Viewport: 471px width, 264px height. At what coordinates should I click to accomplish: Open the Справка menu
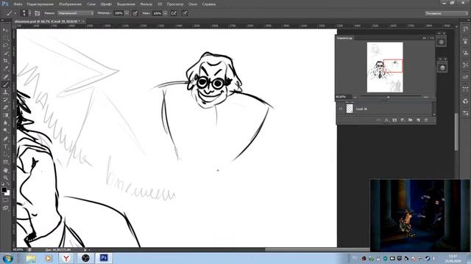click(x=209, y=4)
